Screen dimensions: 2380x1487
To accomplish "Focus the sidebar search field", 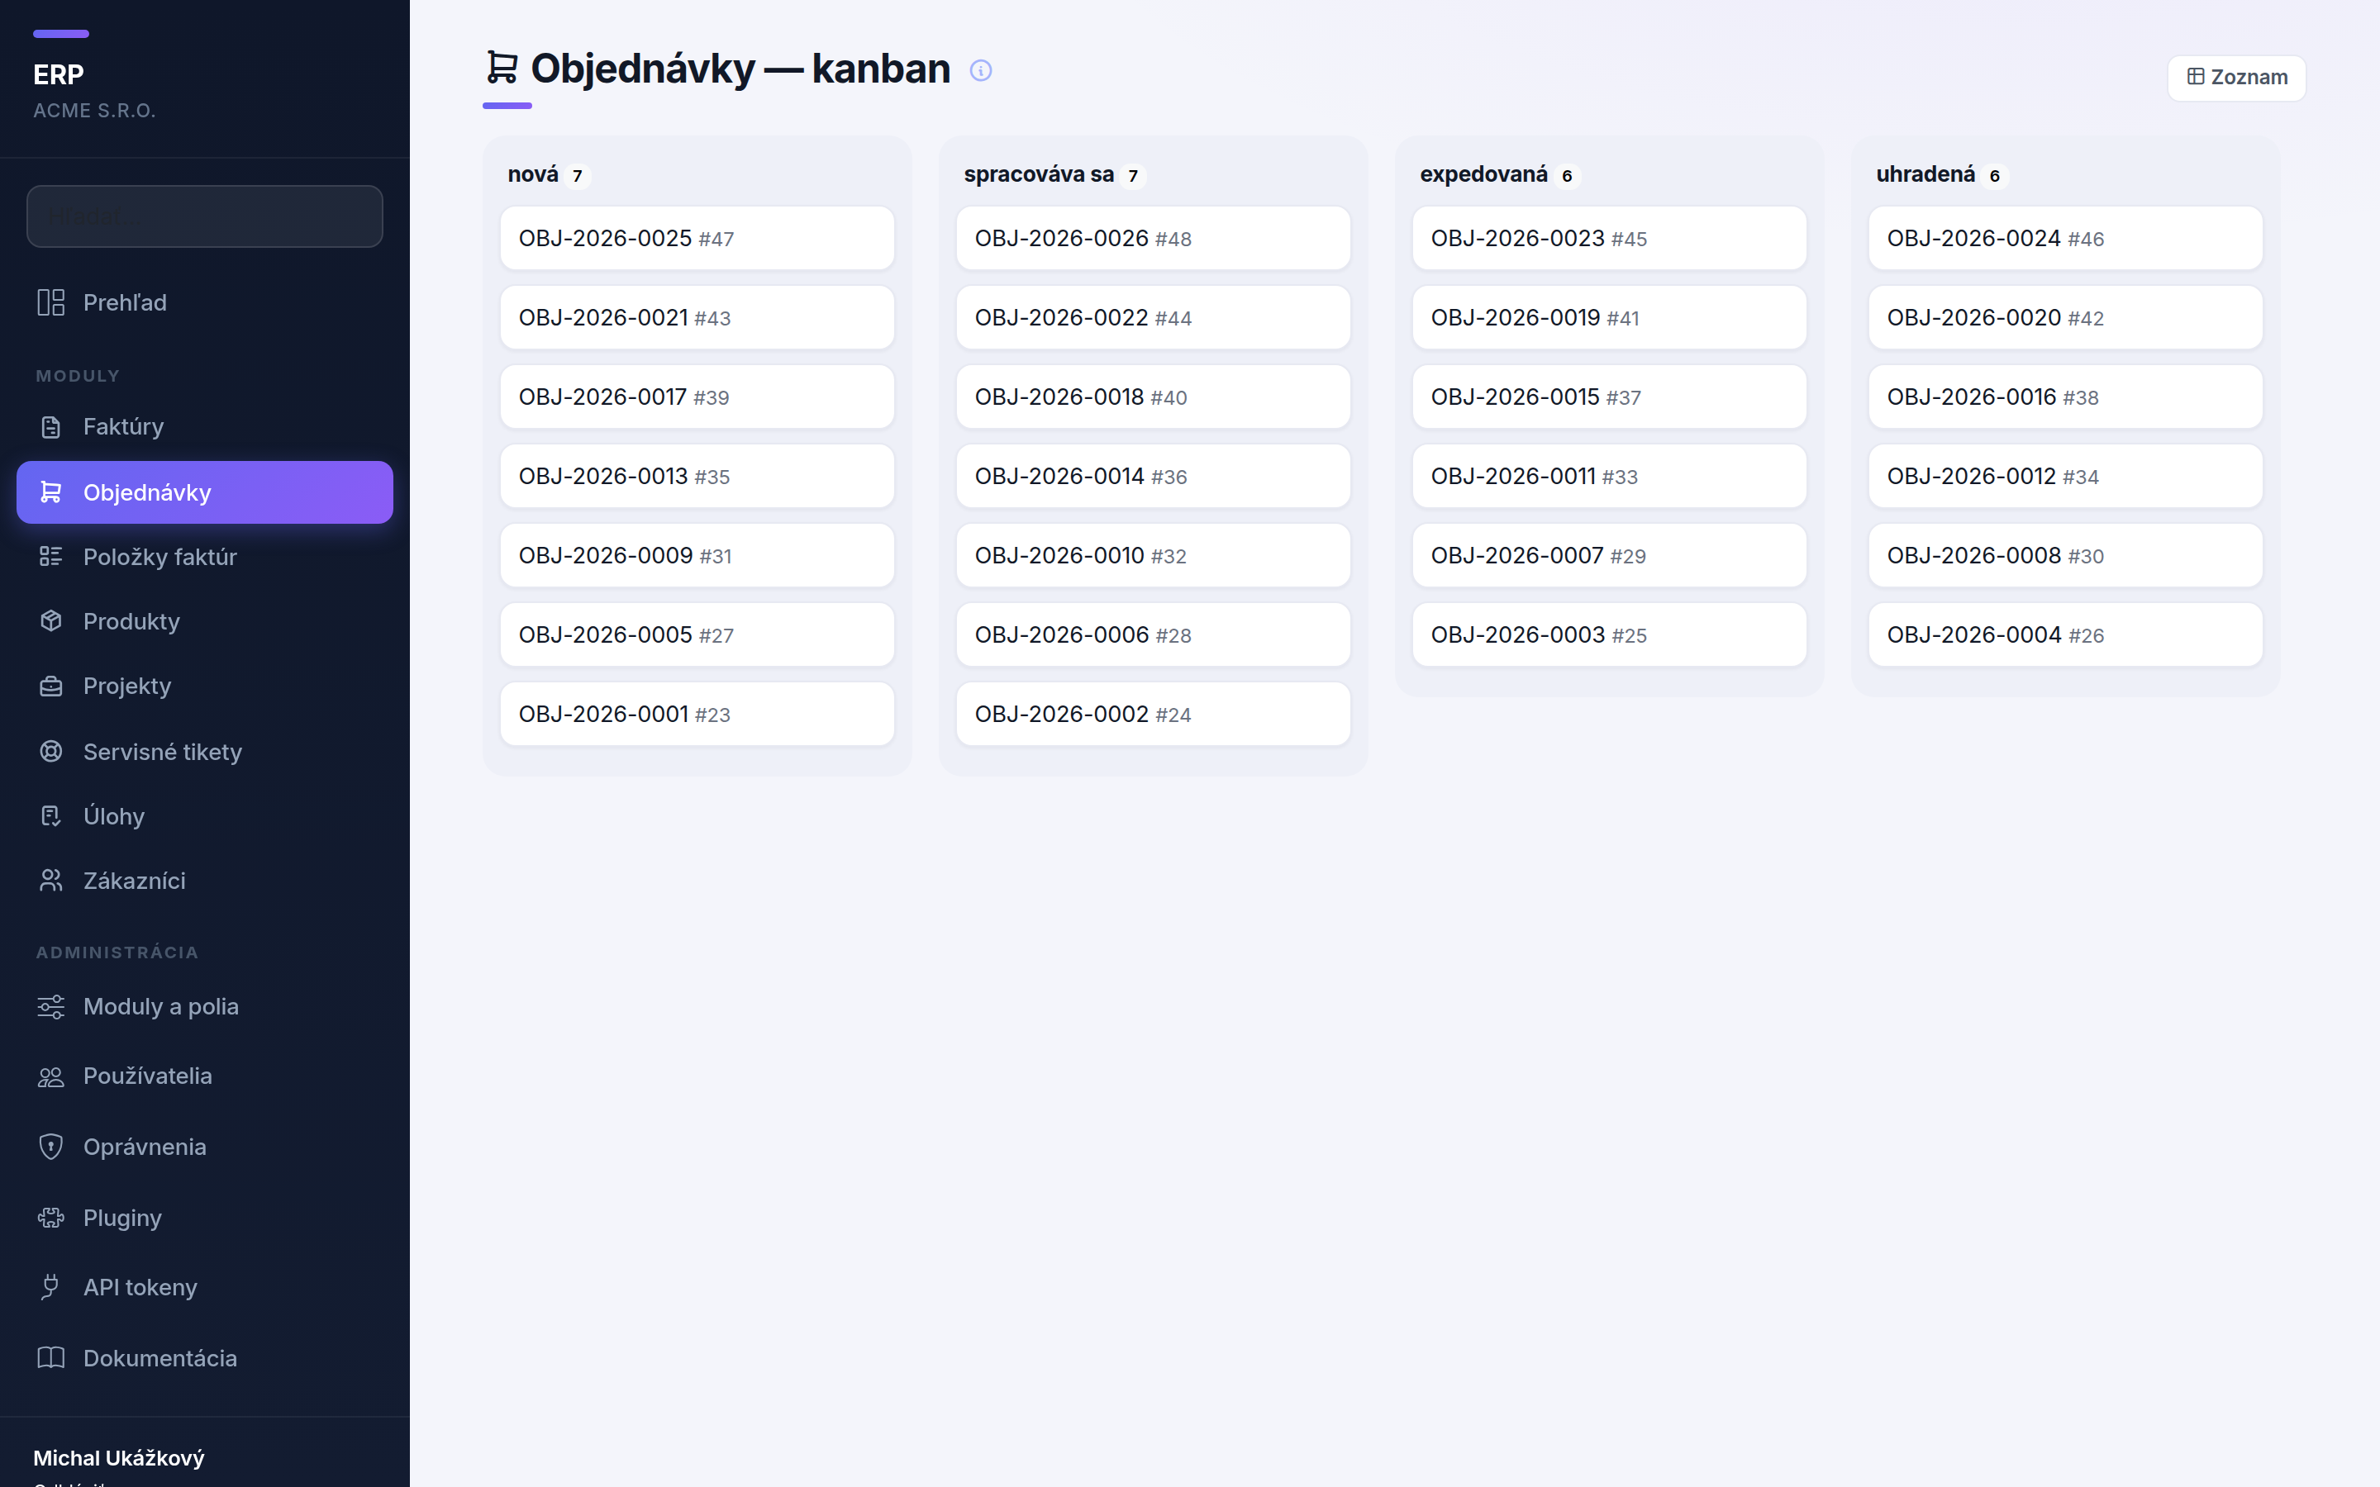I will [x=205, y=216].
